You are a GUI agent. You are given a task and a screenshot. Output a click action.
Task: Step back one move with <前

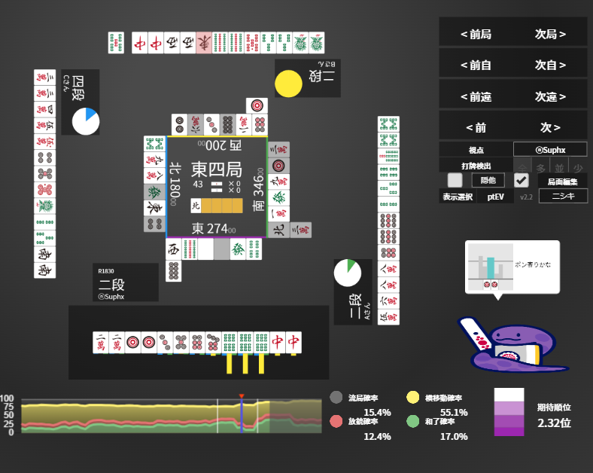point(476,127)
